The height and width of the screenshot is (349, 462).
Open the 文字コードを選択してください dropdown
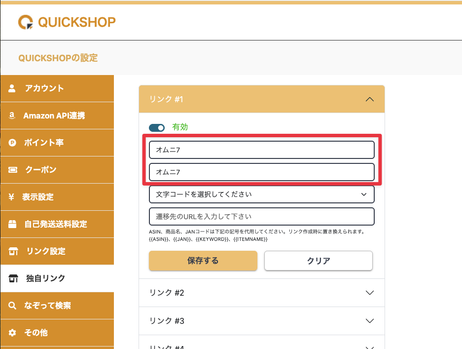point(261,194)
